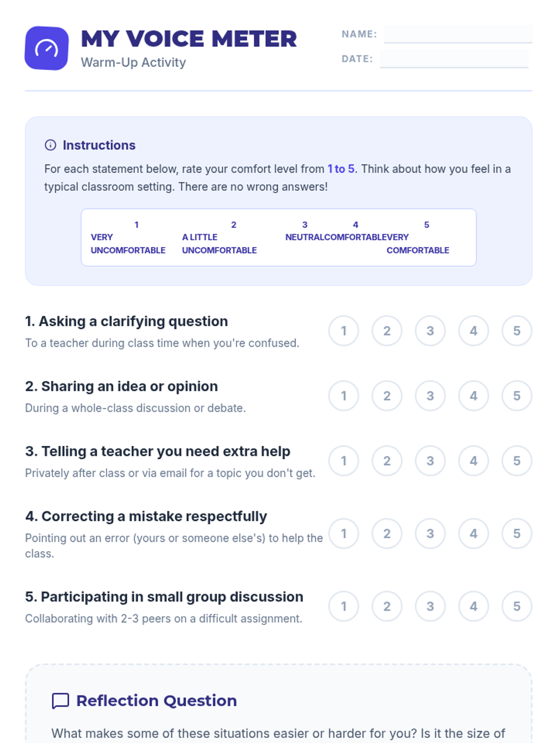Click the Instructions info icon
The image size is (557, 743).
coord(50,145)
